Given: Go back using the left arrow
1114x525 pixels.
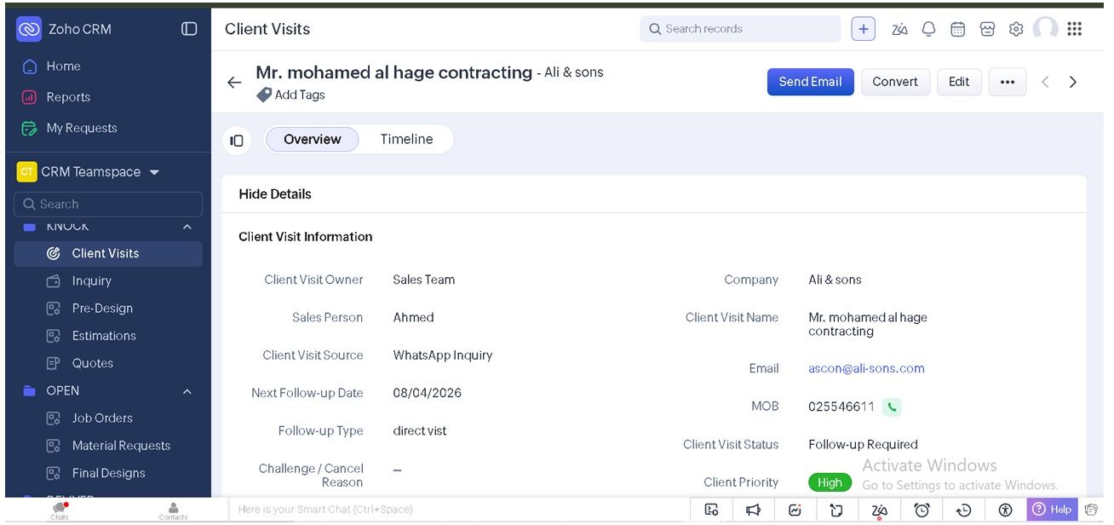Looking at the screenshot, I should tap(234, 83).
